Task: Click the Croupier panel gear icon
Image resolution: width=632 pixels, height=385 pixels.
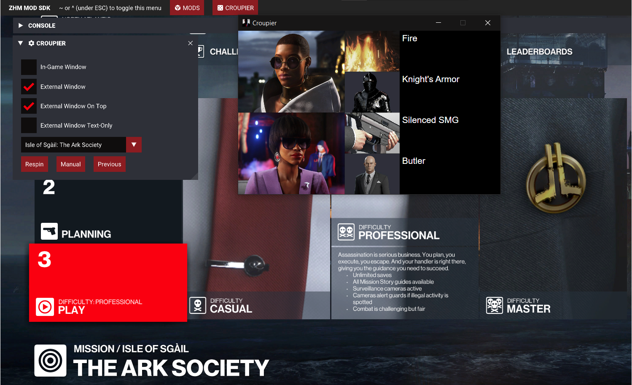Action: 31,43
